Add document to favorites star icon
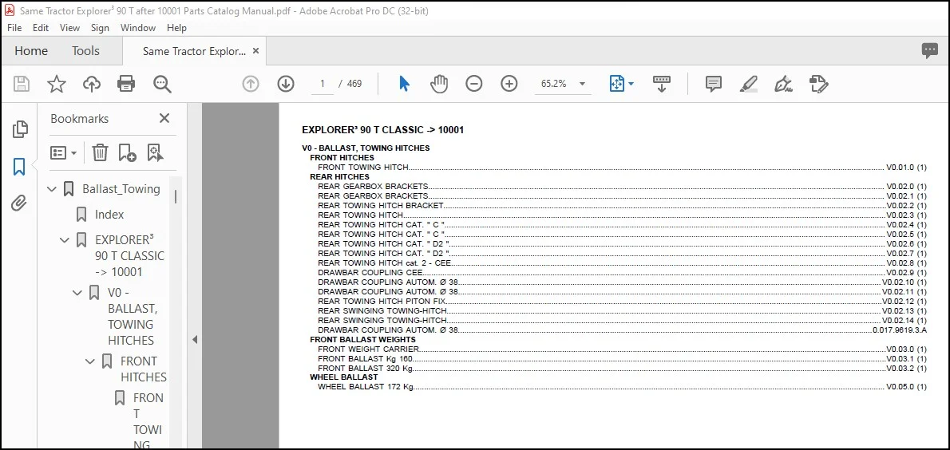 coord(57,84)
